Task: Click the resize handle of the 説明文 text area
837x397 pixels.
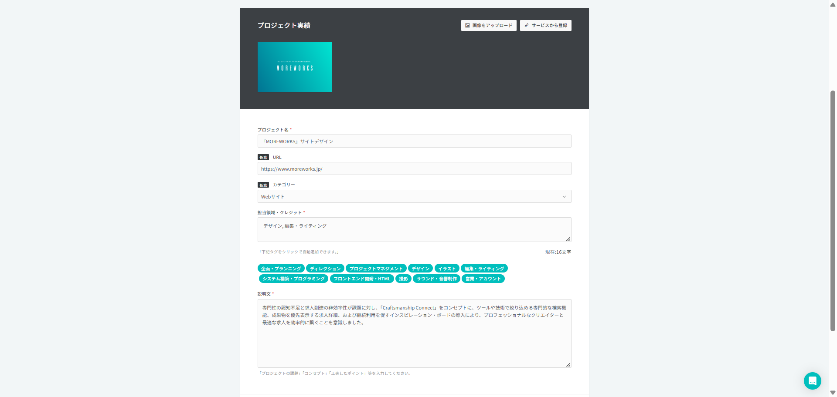Action: click(x=568, y=365)
